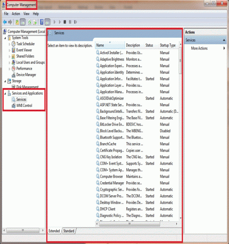Click the services list horizontal scrollbar

point(130,224)
